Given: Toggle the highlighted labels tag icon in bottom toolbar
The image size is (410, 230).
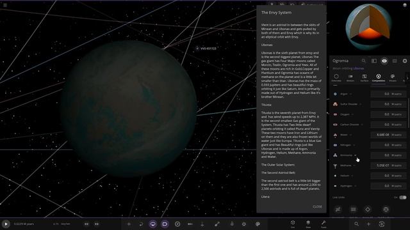Looking at the screenshot, I should [x=165, y=224].
